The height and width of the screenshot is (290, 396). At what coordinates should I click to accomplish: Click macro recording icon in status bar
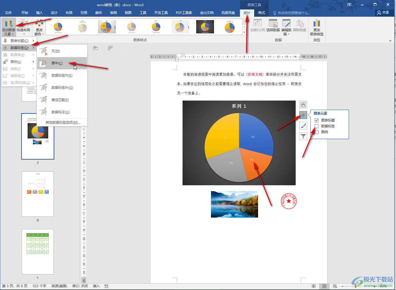click(x=106, y=286)
